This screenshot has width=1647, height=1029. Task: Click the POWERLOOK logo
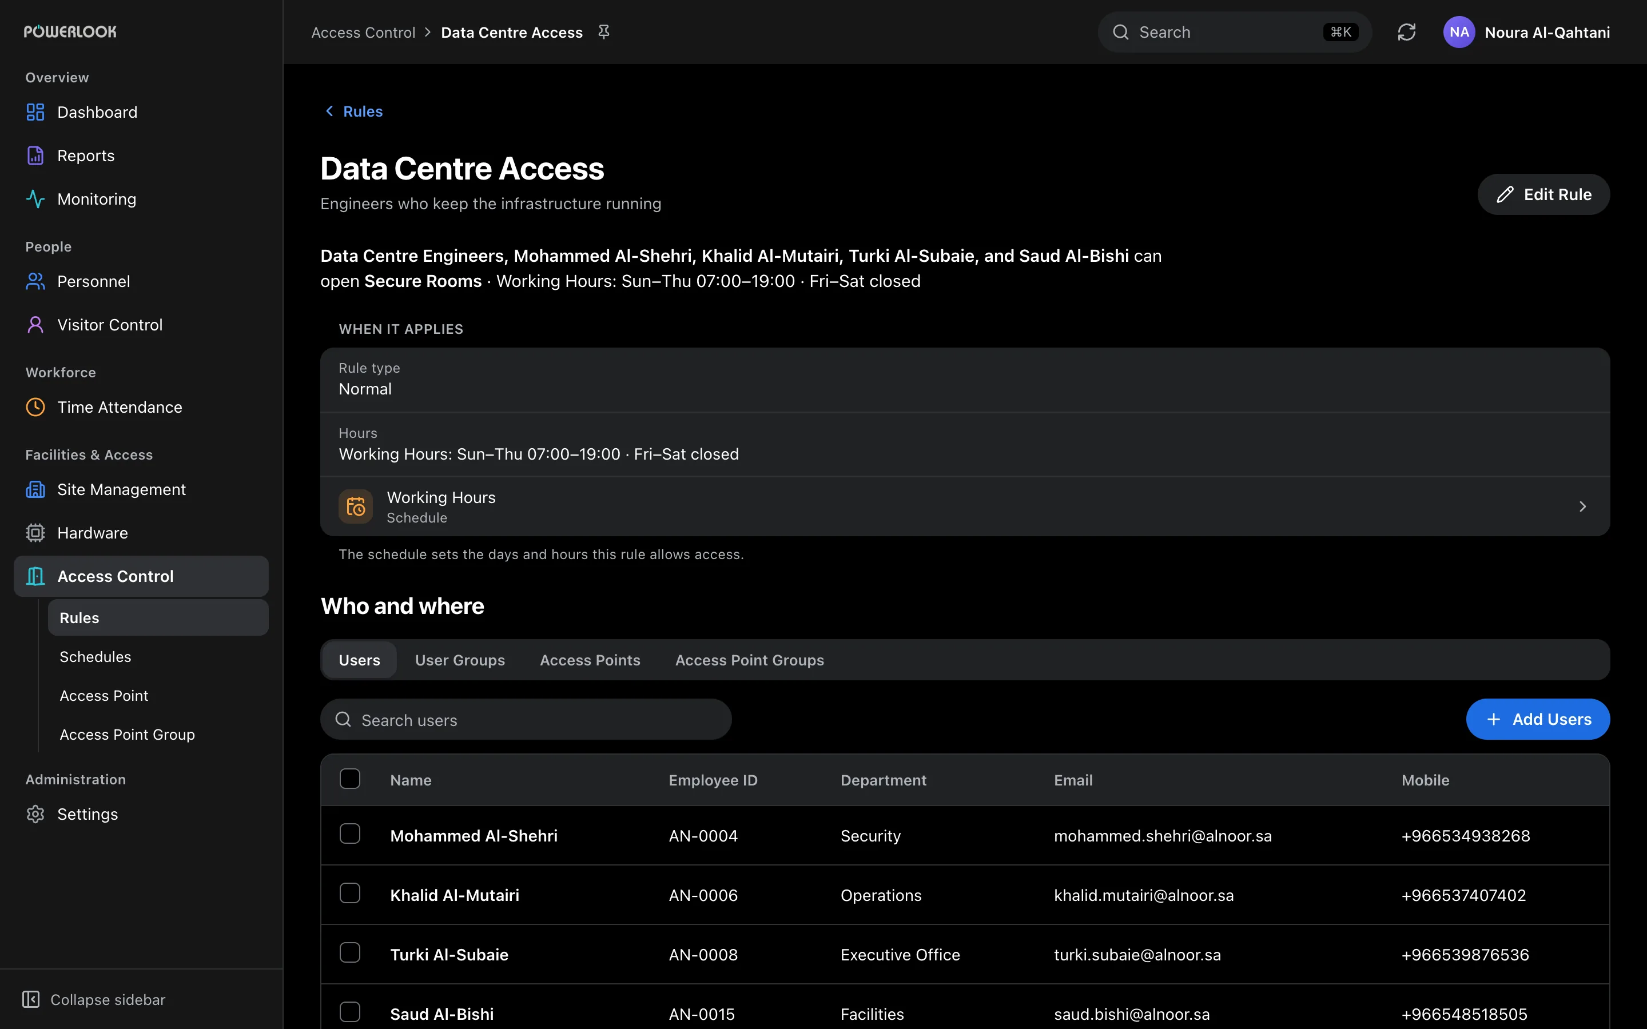tap(70, 31)
